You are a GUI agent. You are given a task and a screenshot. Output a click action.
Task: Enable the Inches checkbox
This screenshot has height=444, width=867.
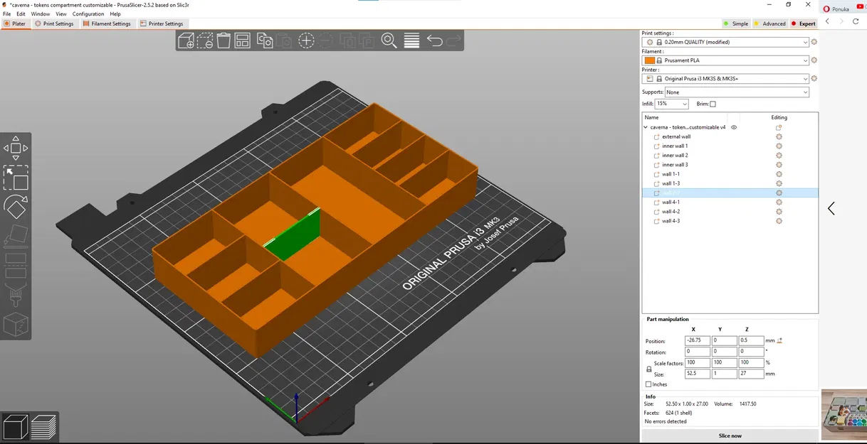pyautogui.click(x=648, y=384)
